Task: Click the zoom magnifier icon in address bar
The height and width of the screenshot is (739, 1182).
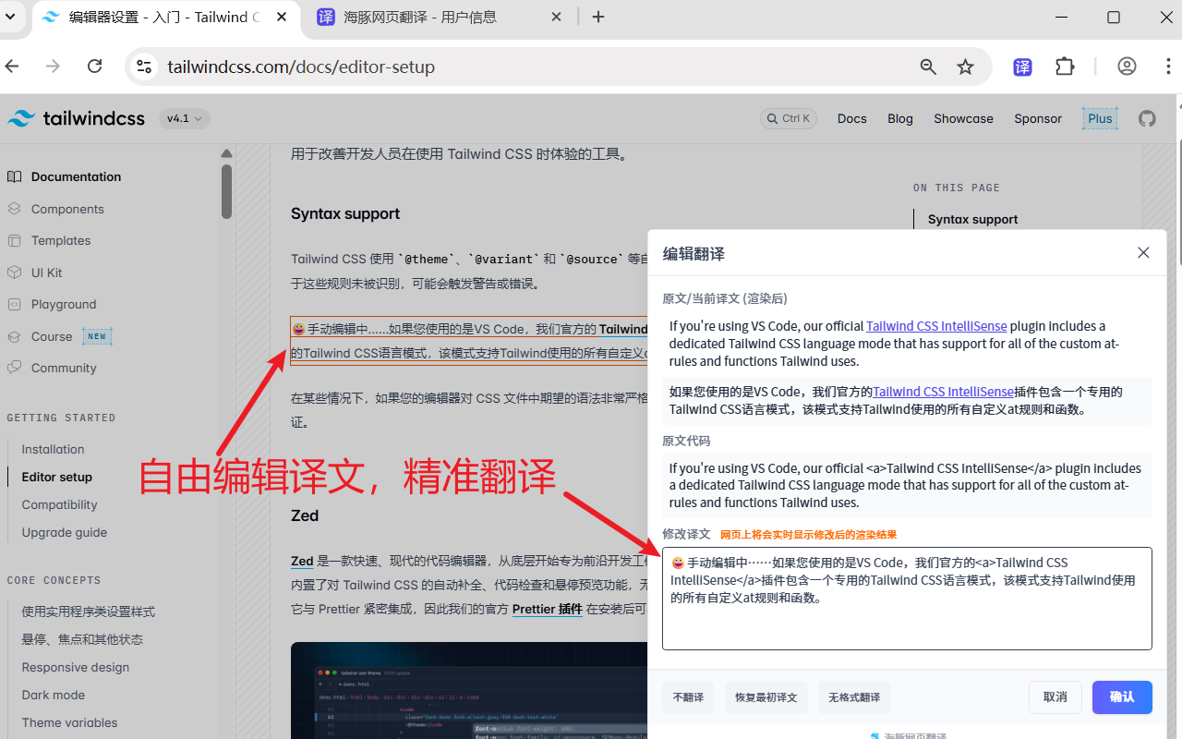Action: pyautogui.click(x=927, y=67)
